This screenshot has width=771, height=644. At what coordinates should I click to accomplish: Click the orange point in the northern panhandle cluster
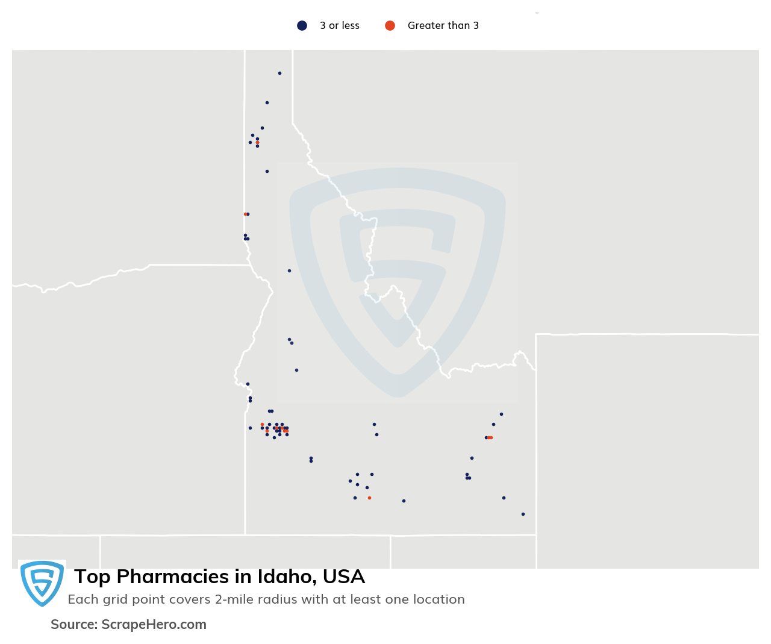257,142
